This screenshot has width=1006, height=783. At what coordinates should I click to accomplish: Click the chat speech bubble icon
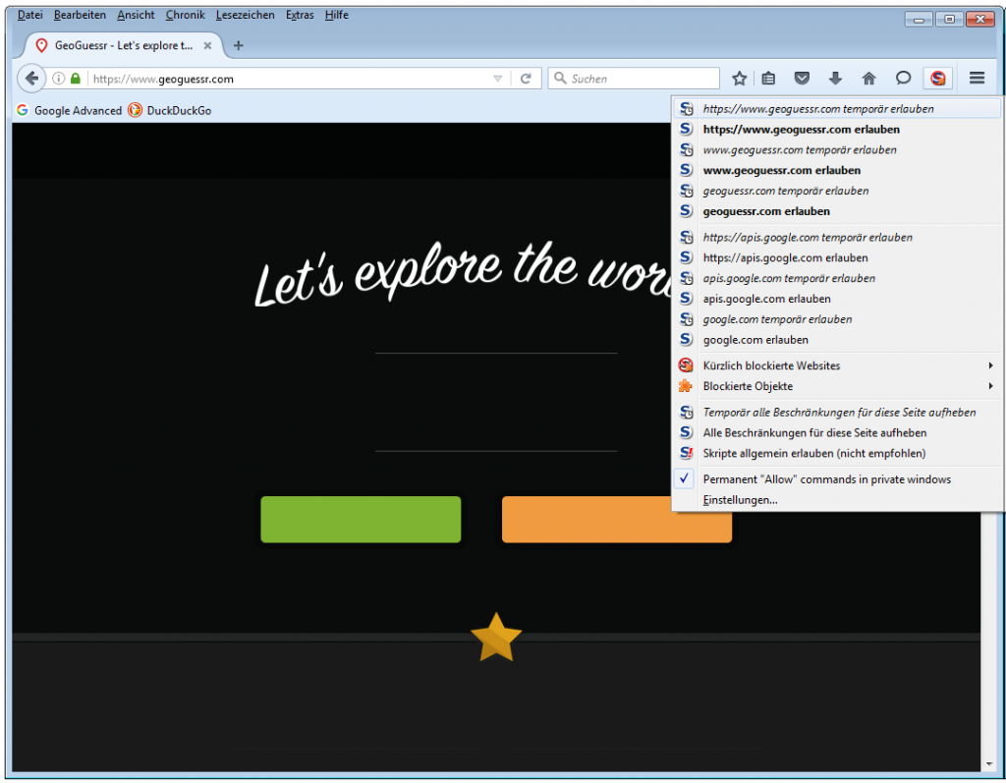click(904, 79)
